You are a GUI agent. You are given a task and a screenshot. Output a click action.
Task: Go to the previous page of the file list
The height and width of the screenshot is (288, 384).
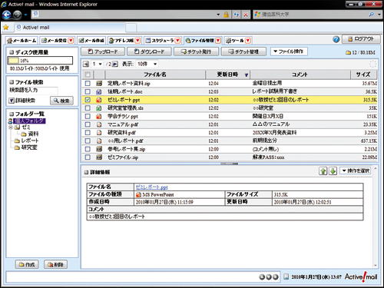(x=86, y=64)
